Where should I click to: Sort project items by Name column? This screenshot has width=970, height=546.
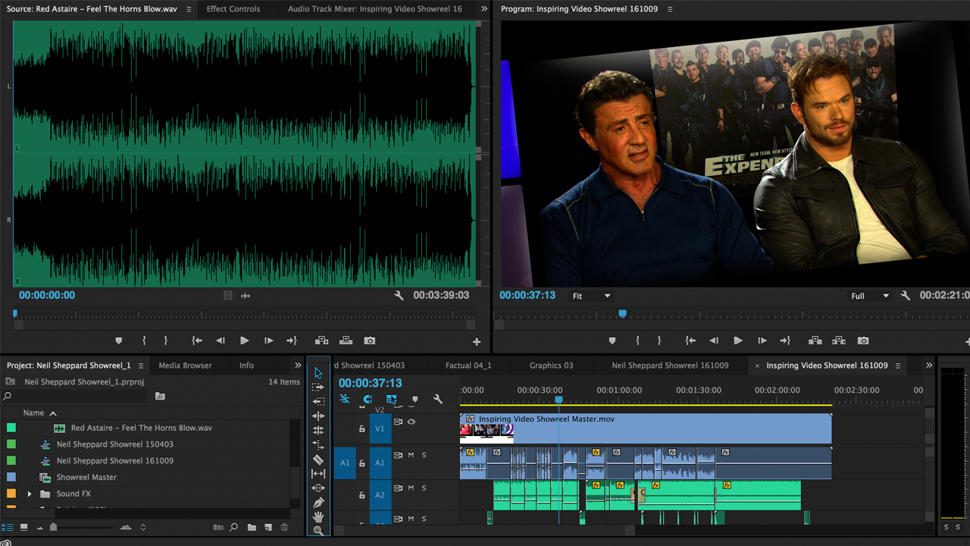[x=33, y=413]
